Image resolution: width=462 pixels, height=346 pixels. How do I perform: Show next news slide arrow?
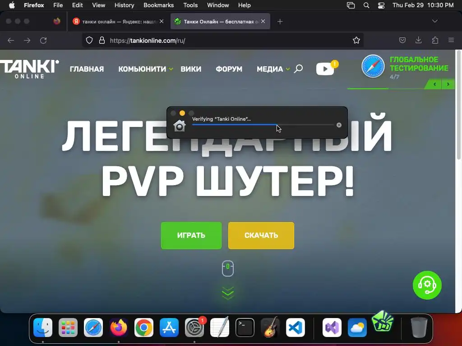tap(448, 84)
